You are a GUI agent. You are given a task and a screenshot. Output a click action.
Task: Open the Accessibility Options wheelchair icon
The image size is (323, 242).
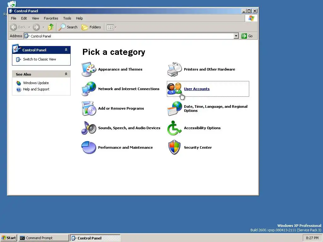coord(174,128)
